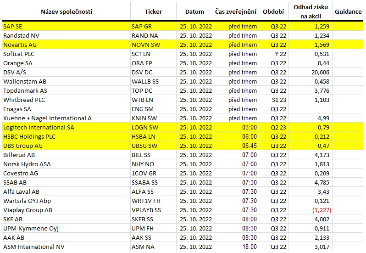The height and width of the screenshot is (253, 366).
Task: Select the 'S1 23' period cell
Action: pyautogui.click(x=273, y=100)
